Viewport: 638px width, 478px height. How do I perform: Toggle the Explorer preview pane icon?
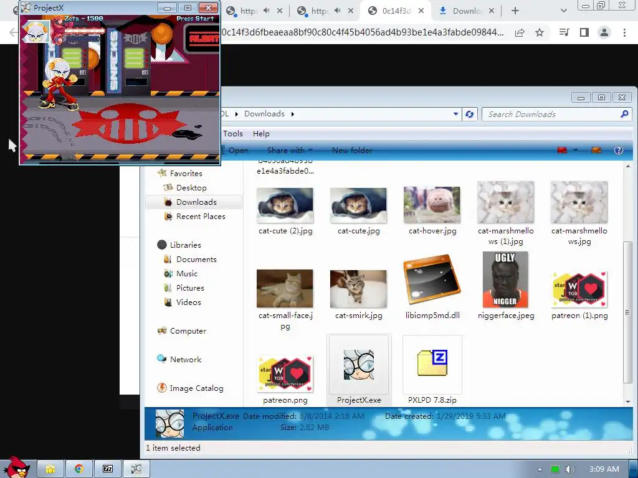coord(596,151)
